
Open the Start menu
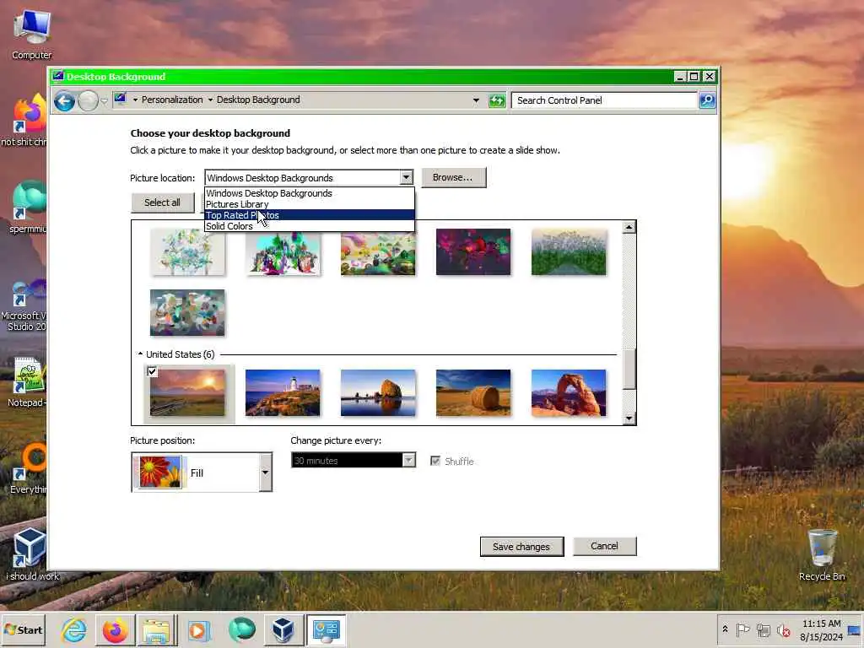(24, 629)
